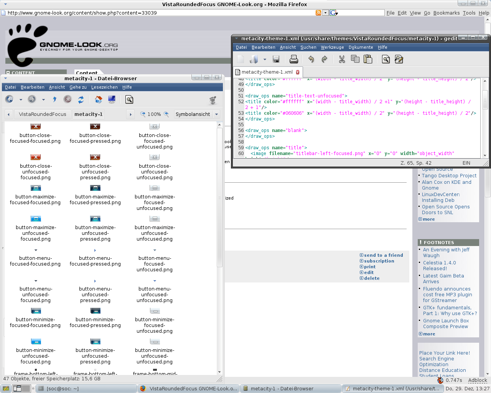Image resolution: width=491 pixels, height=393 pixels.
Task: Click the subscription link on the webpage
Action: (379, 261)
